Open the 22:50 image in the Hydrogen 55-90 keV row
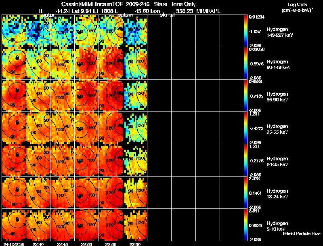The height and width of the screenshot is (246, 323). coord(86,96)
